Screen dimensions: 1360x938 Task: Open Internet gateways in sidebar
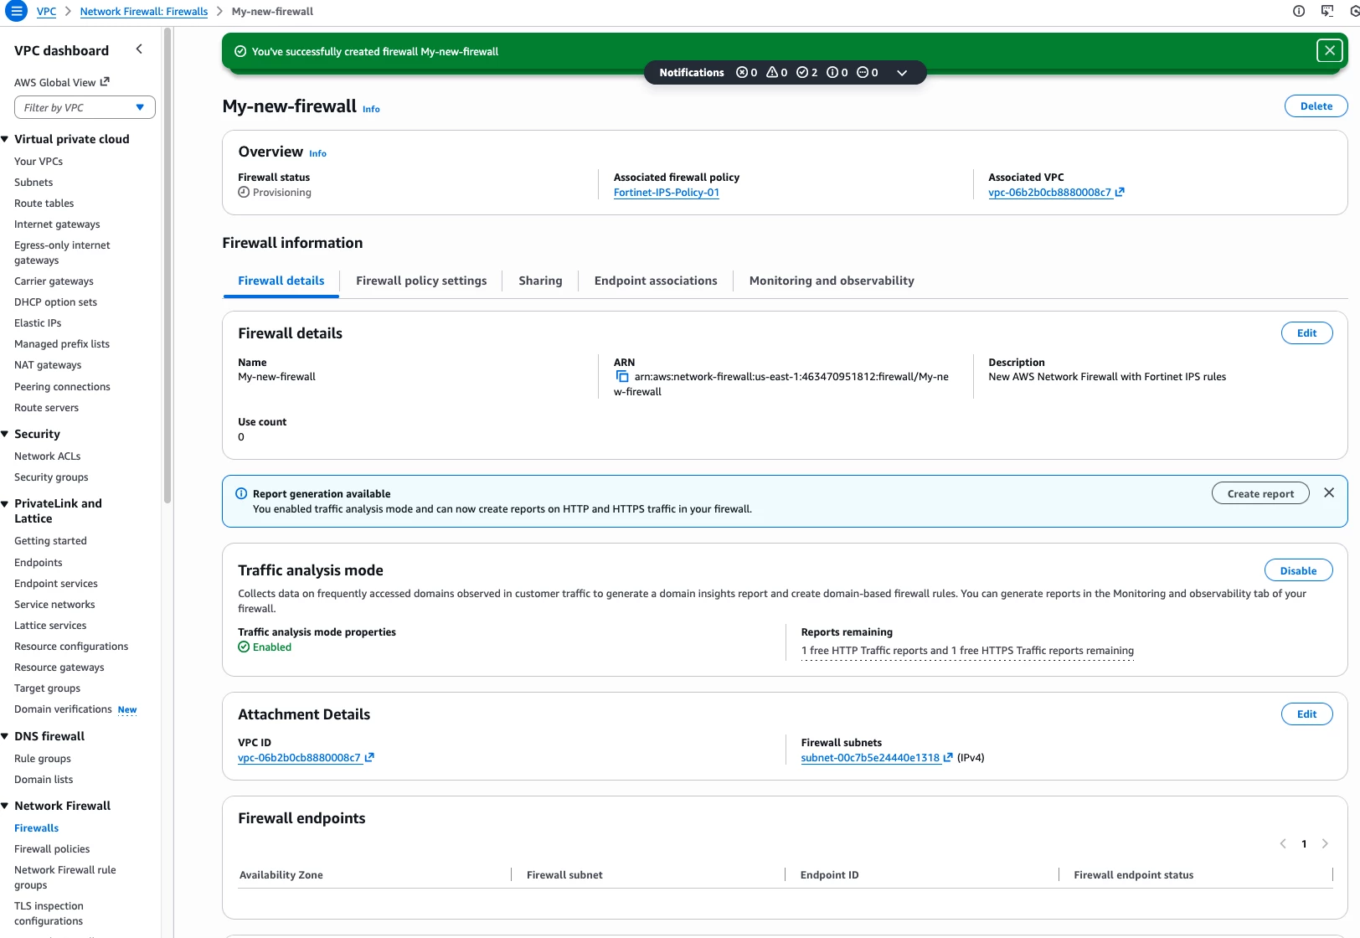point(57,224)
